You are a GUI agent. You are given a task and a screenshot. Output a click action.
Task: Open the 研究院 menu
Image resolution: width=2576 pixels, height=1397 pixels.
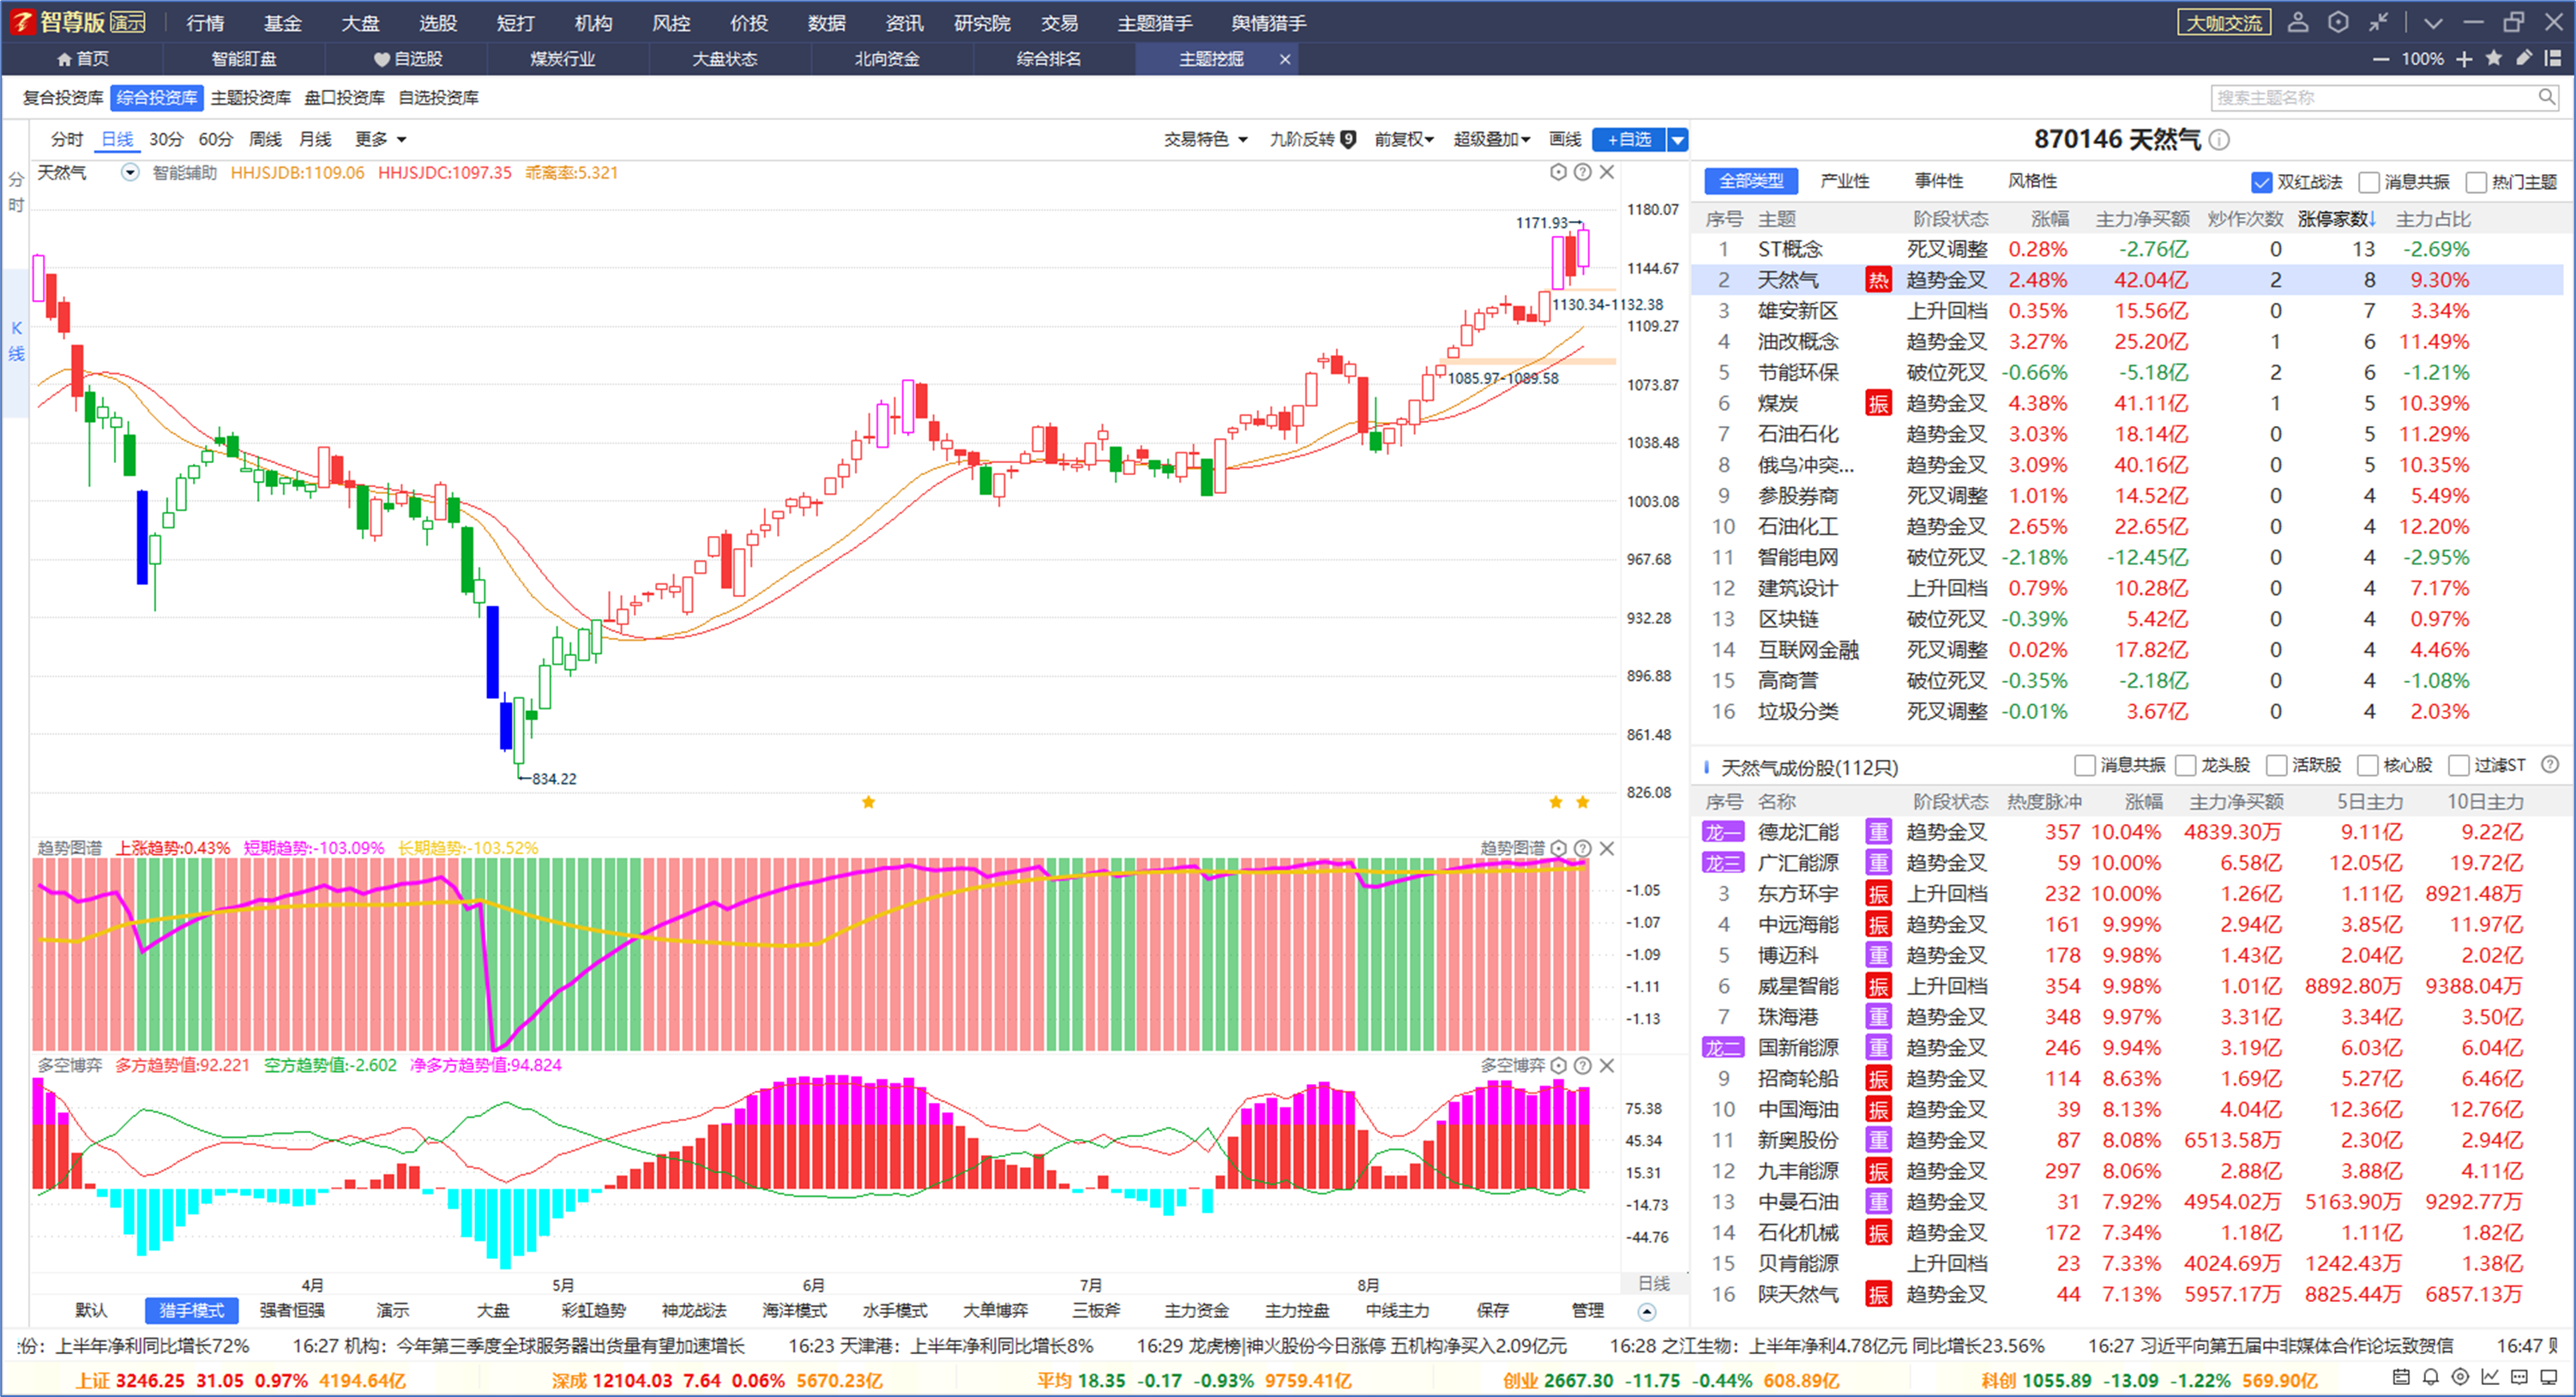pos(982,22)
